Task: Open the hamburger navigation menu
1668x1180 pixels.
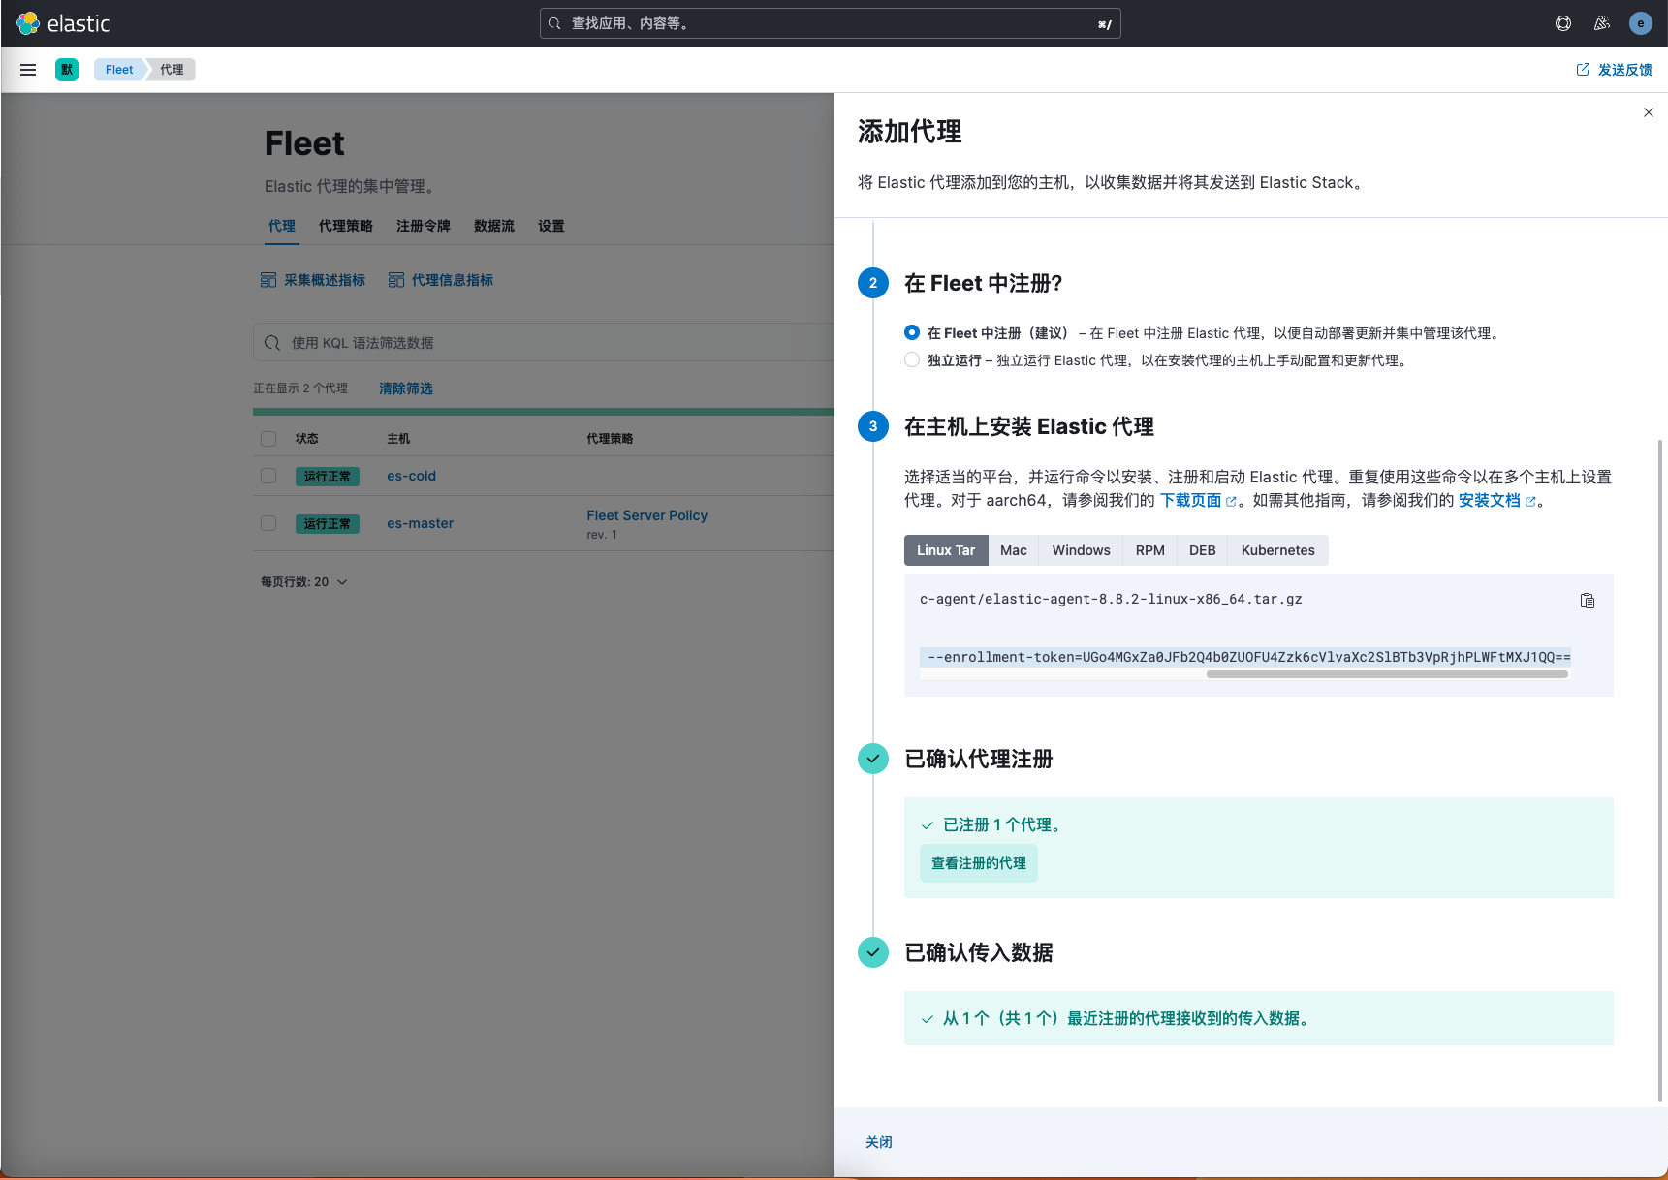Action: (x=28, y=70)
